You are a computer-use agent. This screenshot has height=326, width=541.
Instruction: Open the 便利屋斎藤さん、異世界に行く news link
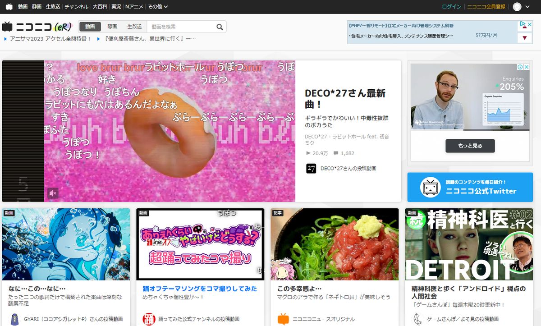[151, 39]
